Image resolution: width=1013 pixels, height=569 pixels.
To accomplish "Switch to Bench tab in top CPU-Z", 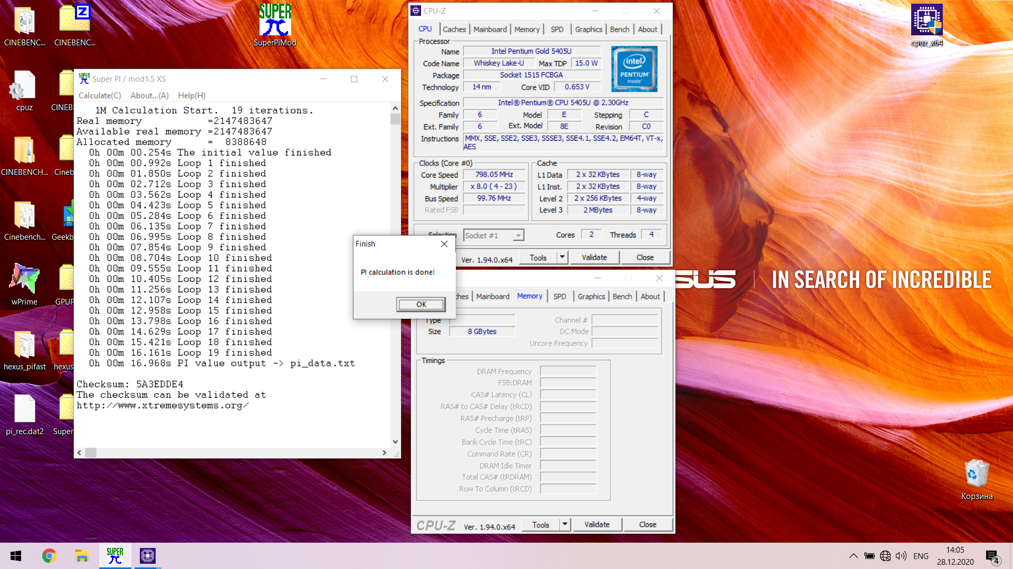I will pos(619,30).
